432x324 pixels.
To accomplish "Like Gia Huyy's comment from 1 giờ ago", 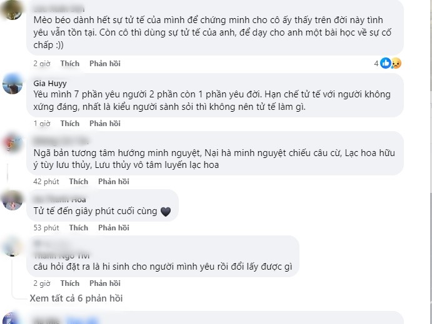I will click(70, 124).
